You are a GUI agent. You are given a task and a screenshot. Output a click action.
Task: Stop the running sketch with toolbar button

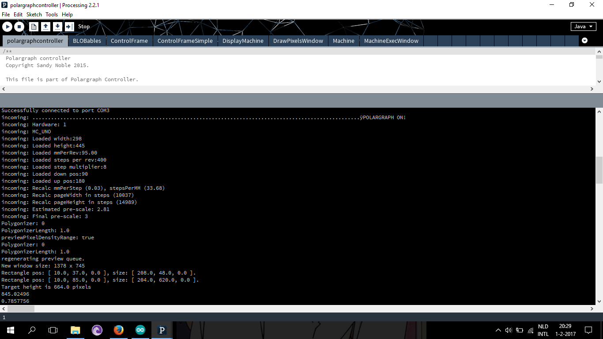(x=19, y=26)
